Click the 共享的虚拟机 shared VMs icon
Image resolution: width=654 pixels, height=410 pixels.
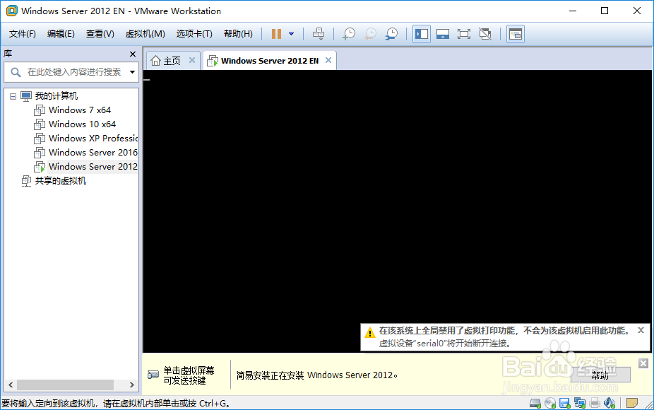coord(26,181)
